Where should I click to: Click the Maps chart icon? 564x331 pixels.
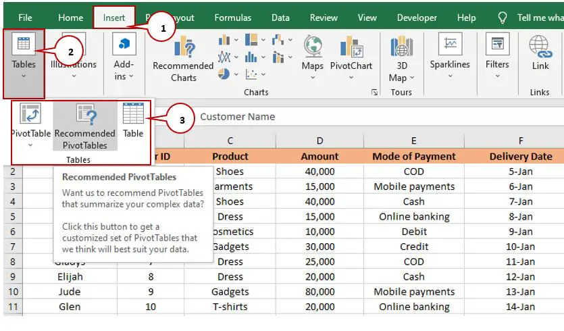click(313, 47)
